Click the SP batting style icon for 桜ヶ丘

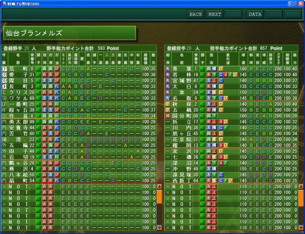pos(57,110)
